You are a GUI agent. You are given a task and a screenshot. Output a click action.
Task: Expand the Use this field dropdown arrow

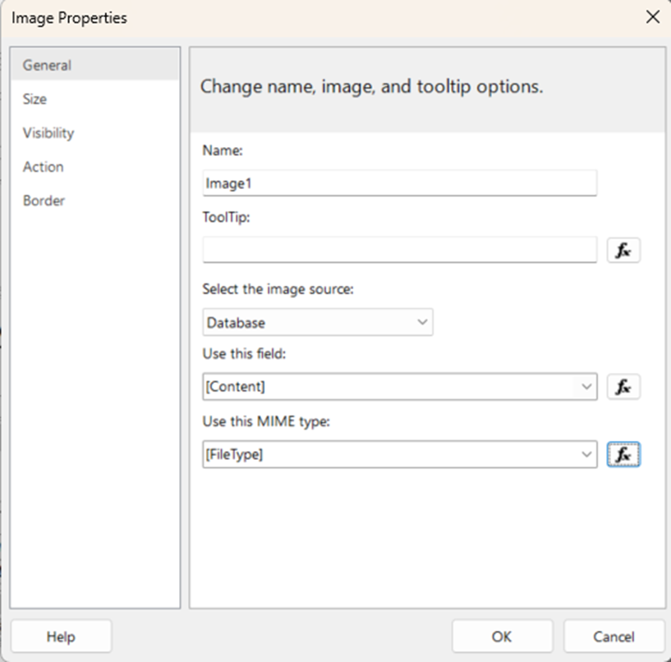586,387
